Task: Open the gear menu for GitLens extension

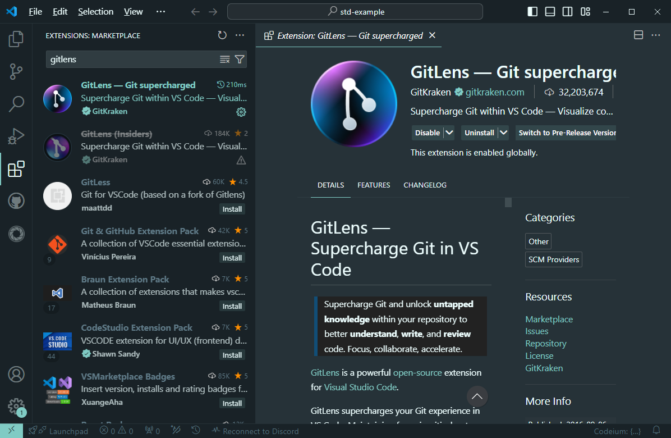Action: tap(241, 112)
